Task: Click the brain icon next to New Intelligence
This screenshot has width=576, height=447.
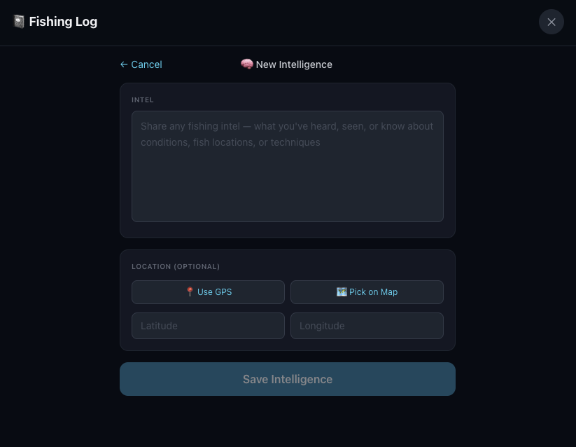Action: click(246, 64)
